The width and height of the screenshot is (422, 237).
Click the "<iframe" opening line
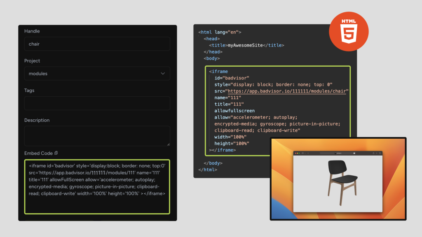point(218,72)
